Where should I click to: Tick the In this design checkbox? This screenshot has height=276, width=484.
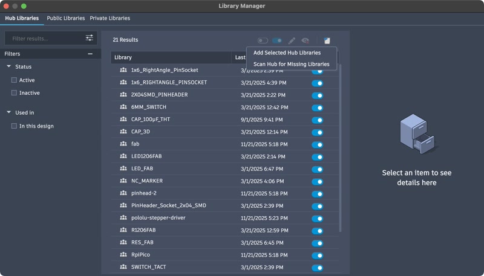(x=14, y=126)
